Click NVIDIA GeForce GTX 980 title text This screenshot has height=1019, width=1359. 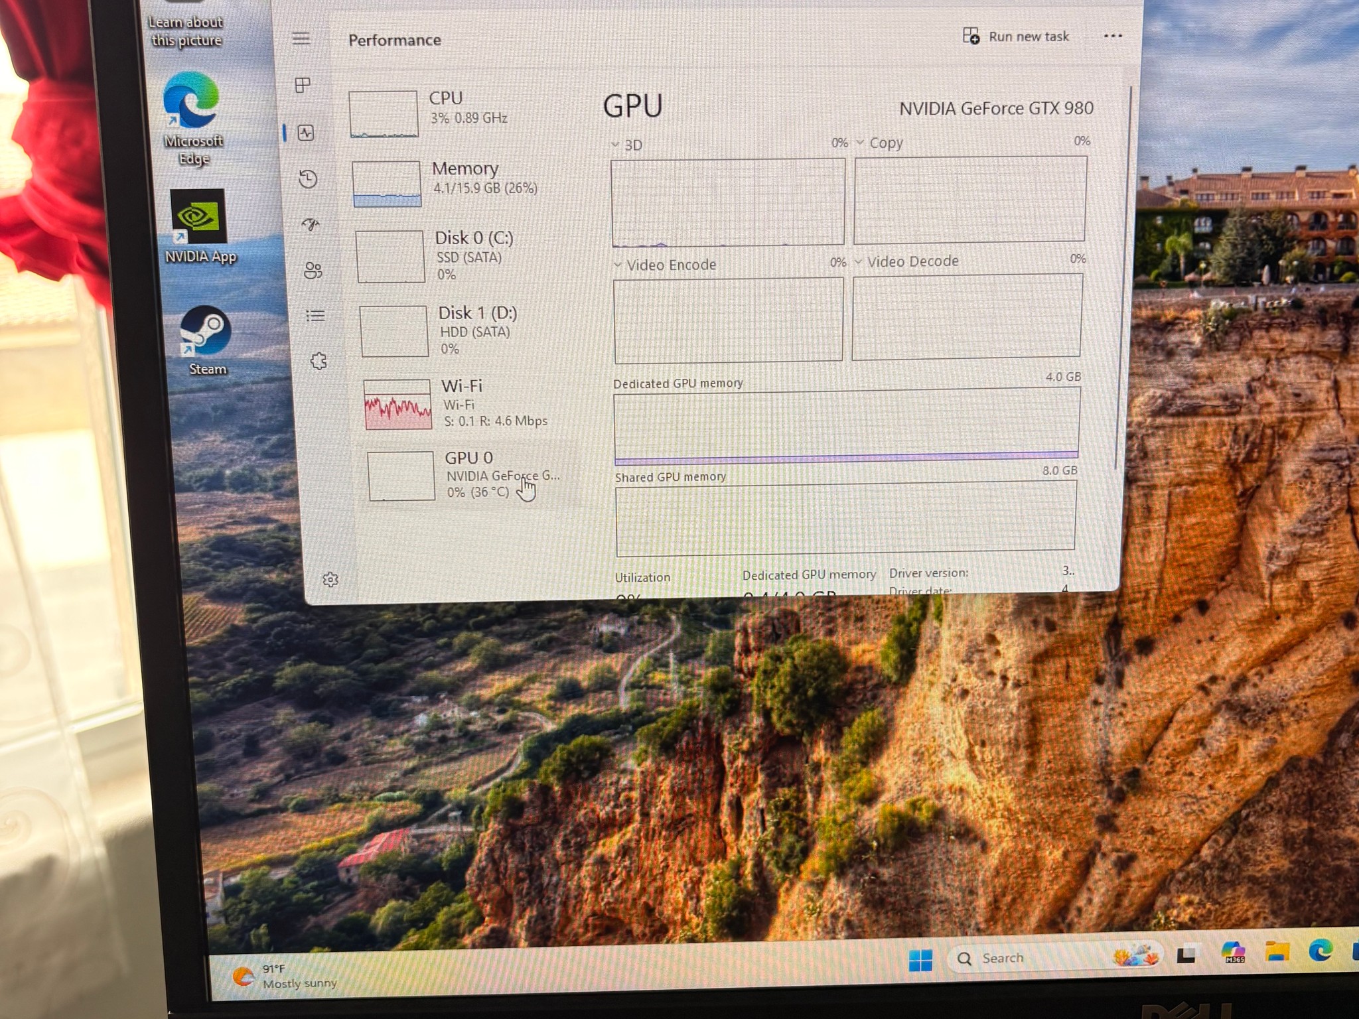996,108
